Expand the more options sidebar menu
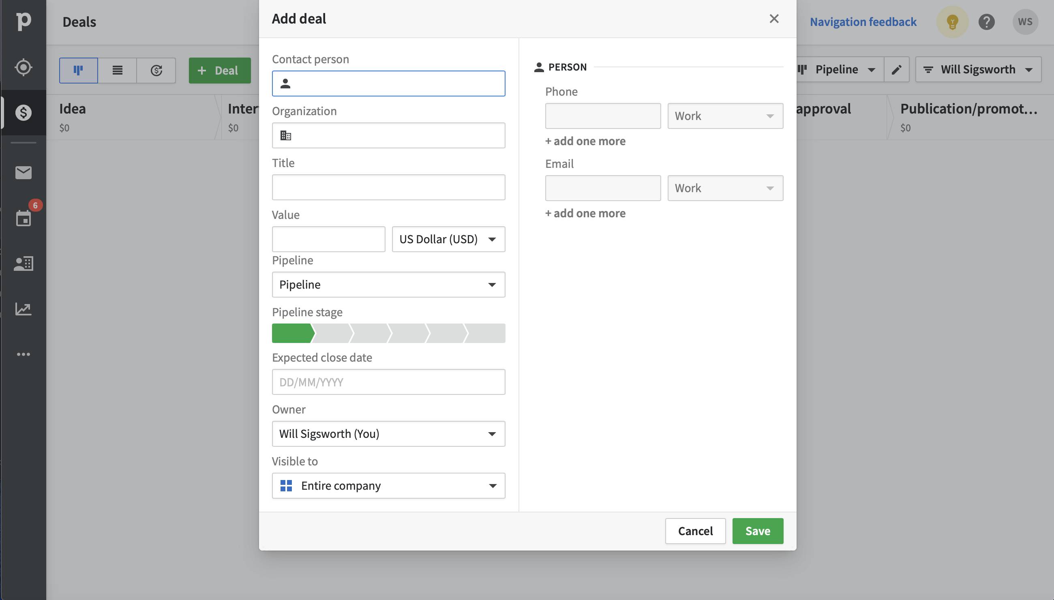1054x600 pixels. (x=24, y=354)
